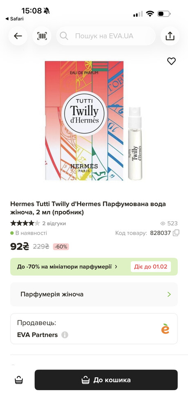This screenshot has width=188, height=409.
Task: Tap the orange EVA logo icon
Action: click(x=165, y=329)
